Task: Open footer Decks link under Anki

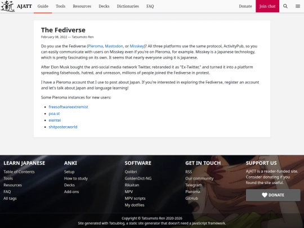Action: point(69,185)
